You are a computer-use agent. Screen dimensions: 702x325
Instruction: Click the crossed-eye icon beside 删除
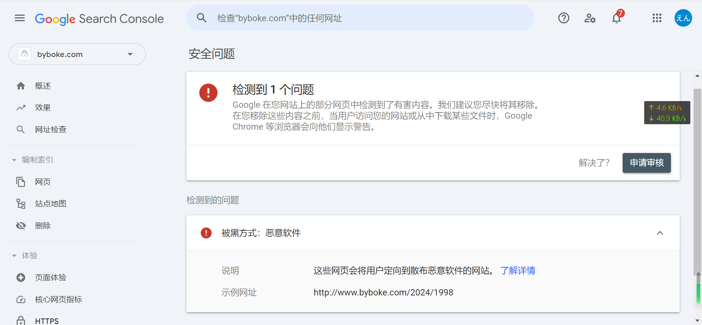(21, 226)
